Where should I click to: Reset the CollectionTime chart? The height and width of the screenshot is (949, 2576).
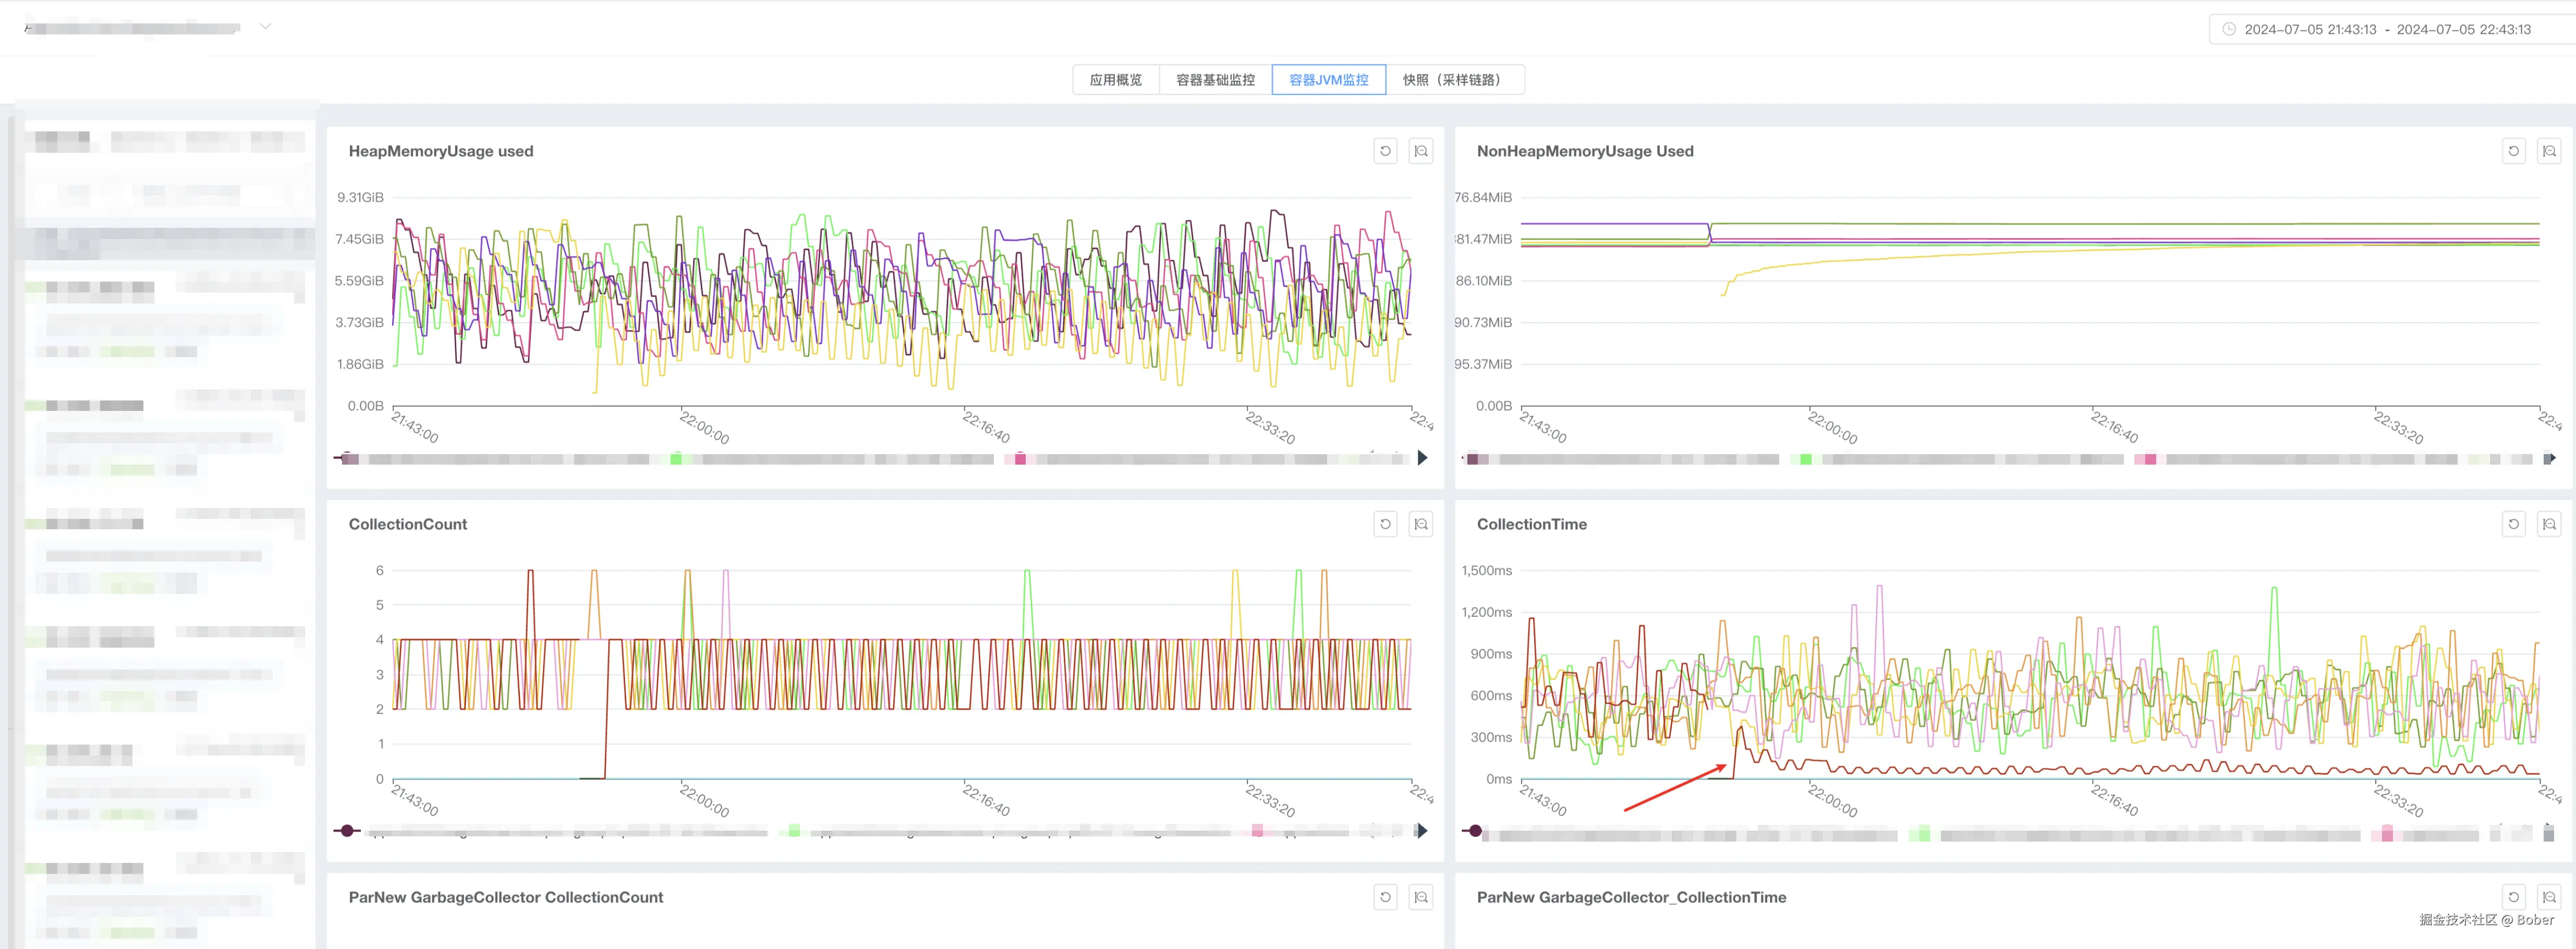pos(2513,524)
